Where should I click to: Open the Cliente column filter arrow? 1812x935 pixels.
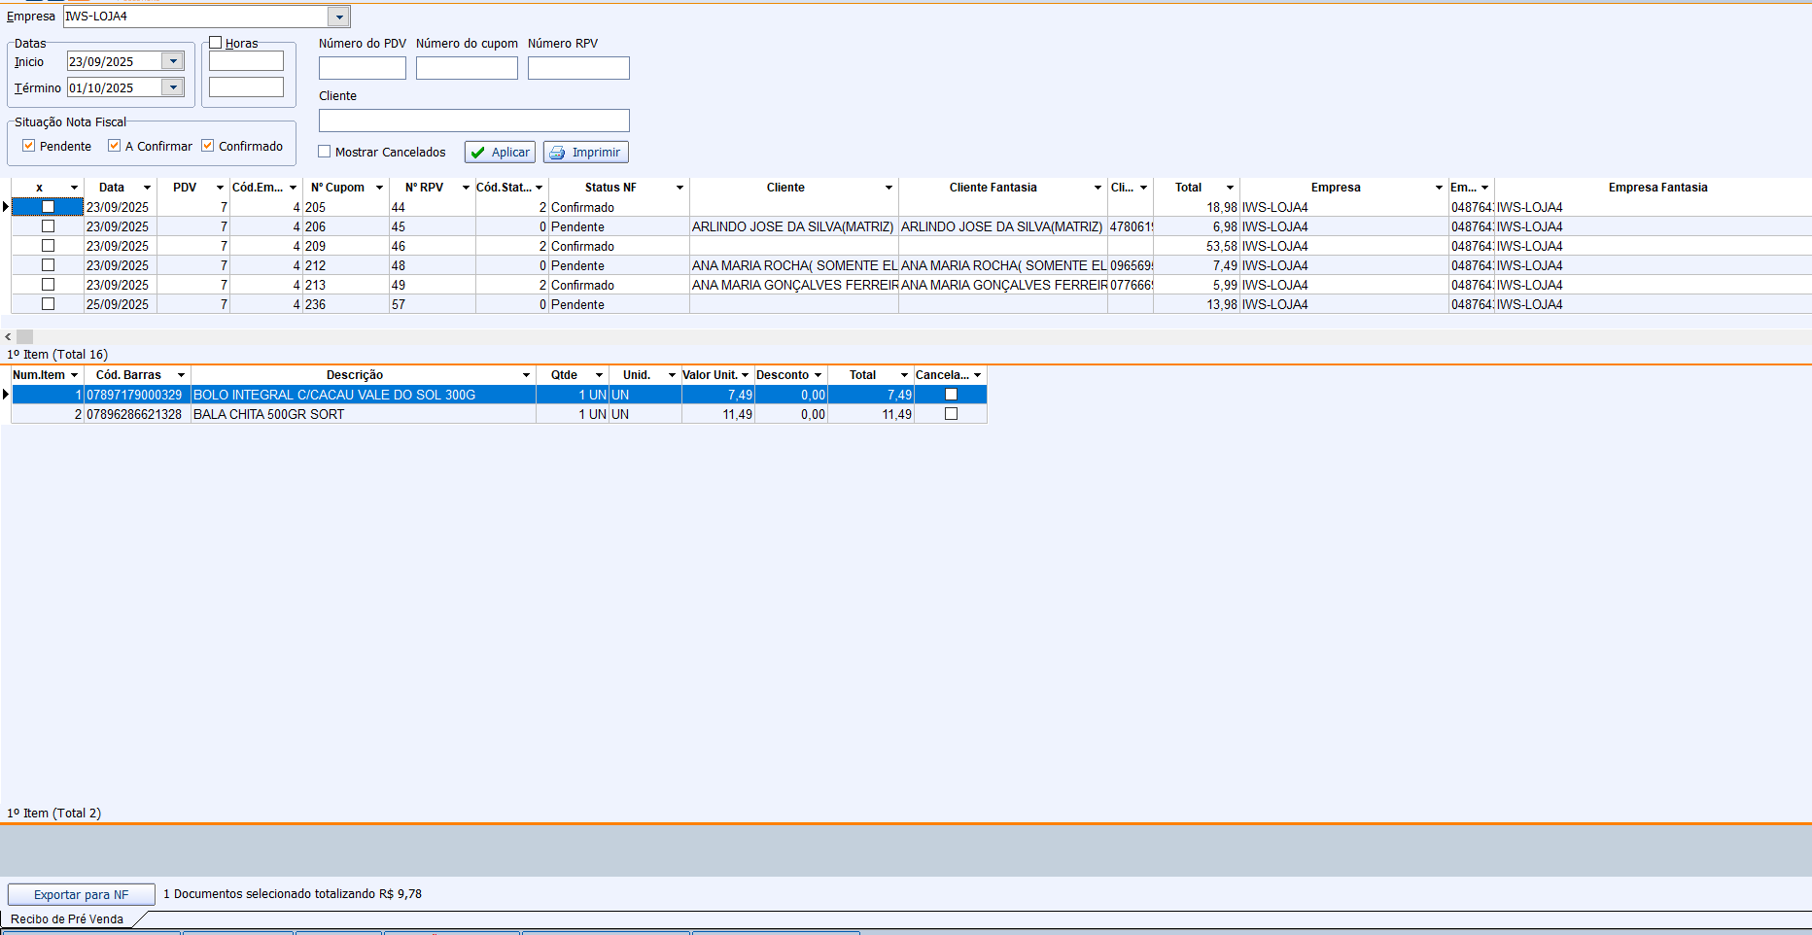pos(889,188)
